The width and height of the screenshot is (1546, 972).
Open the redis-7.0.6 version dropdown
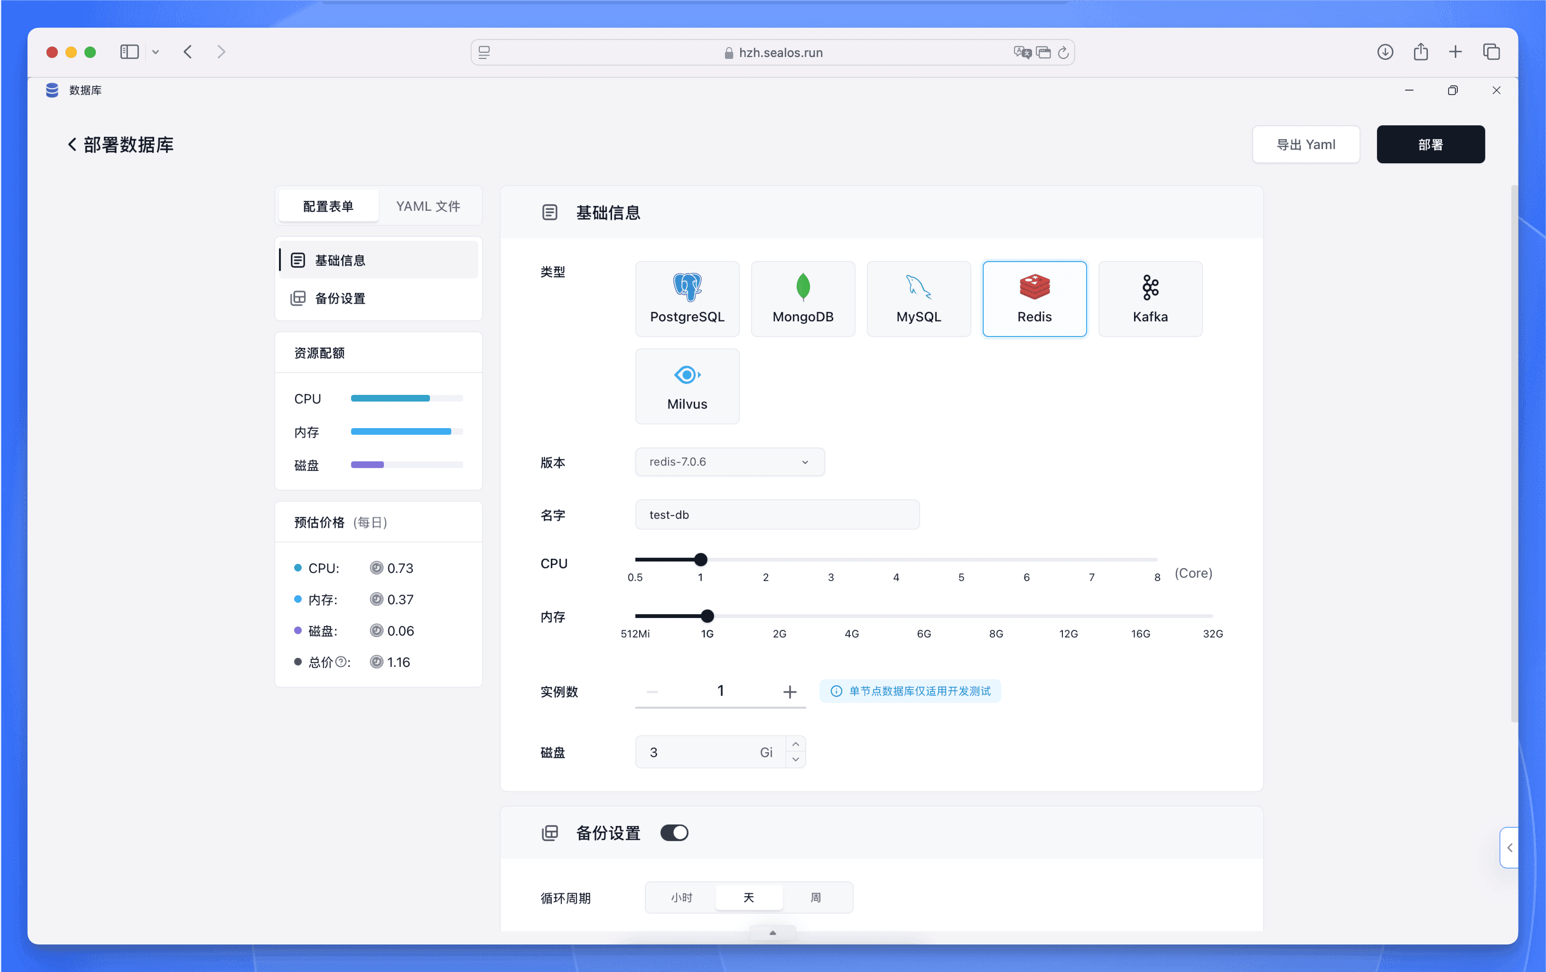click(729, 462)
